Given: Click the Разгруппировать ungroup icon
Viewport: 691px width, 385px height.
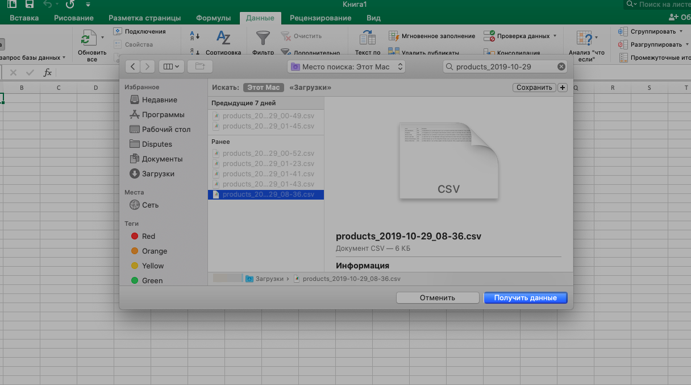Looking at the screenshot, I should pyautogui.click(x=623, y=44).
